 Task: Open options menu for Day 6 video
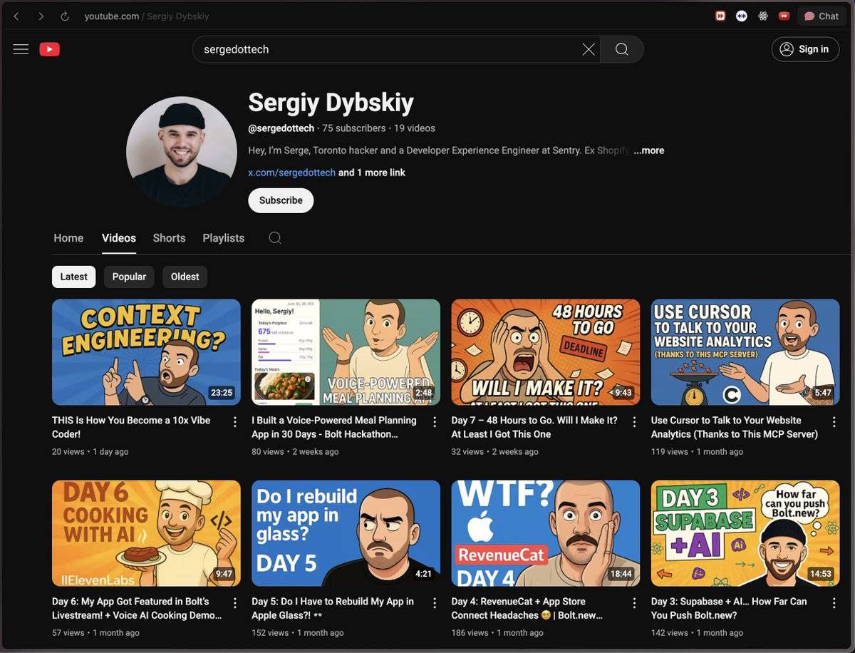[235, 603]
